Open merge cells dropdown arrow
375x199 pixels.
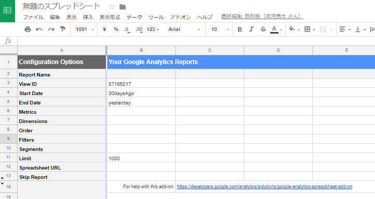coord(331,29)
